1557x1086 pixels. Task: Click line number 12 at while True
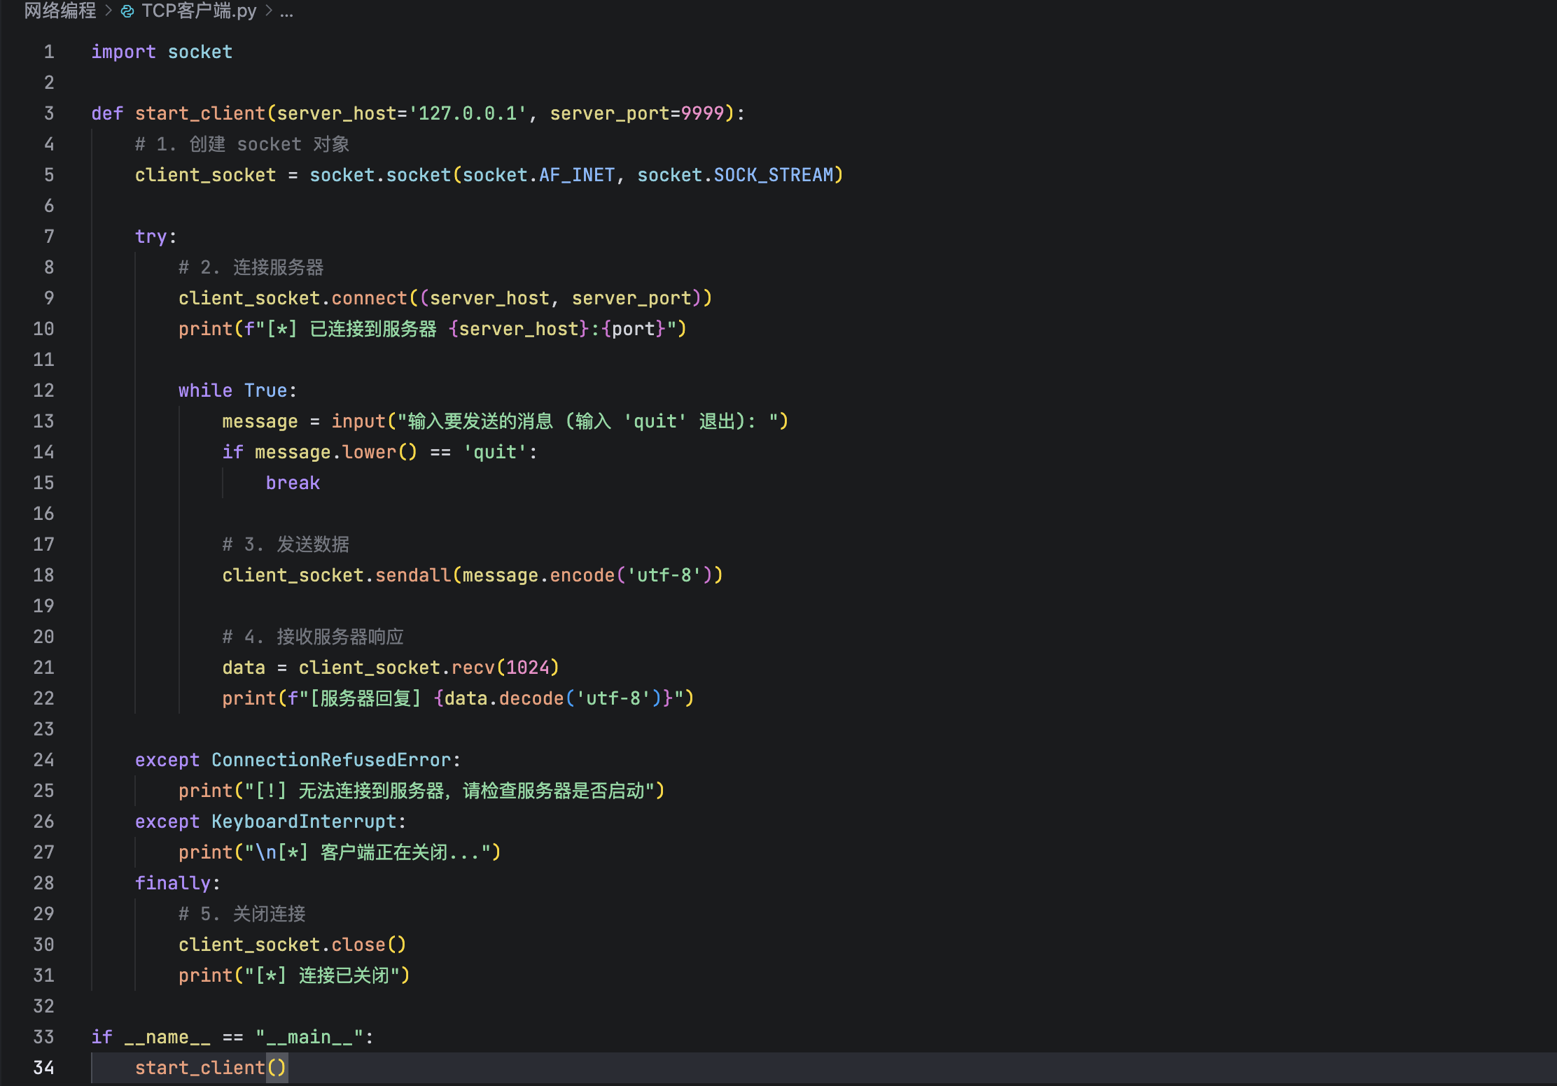coord(43,390)
